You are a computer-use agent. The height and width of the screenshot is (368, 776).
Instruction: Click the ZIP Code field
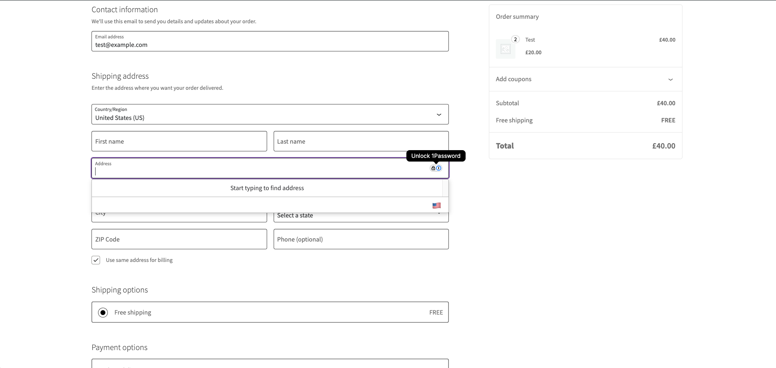coord(179,239)
